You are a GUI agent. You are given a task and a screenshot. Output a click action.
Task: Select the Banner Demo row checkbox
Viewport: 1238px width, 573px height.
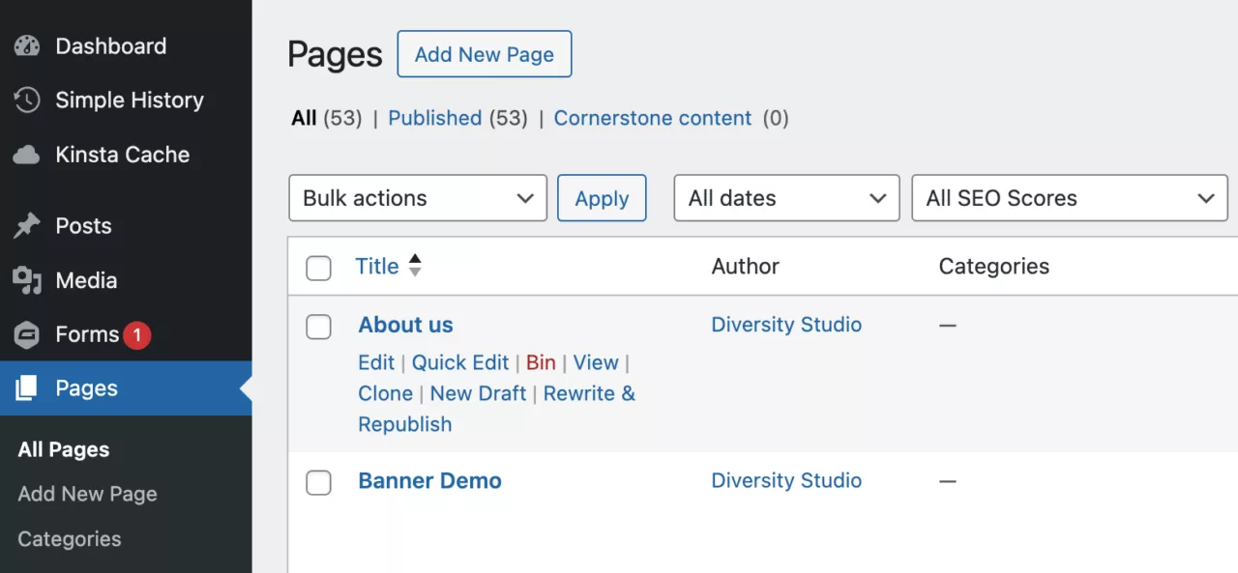[318, 482]
